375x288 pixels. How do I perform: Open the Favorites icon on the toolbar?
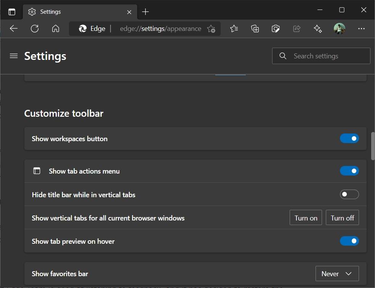click(x=234, y=29)
